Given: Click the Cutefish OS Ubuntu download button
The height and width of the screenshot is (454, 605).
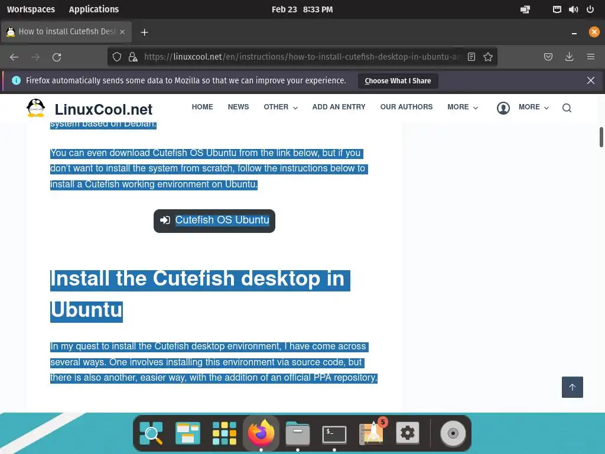Looking at the screenshot, I should pyautogui.click(x=214, y=221).
